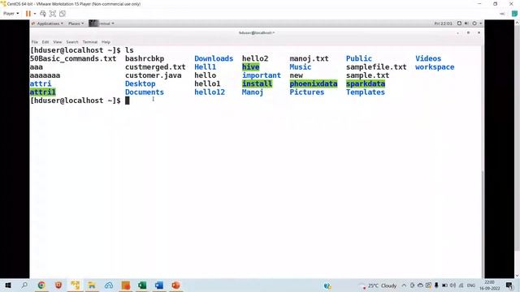
Task: Click the 'custmerged.txt' file name
Action: click(x=155, y=67)
